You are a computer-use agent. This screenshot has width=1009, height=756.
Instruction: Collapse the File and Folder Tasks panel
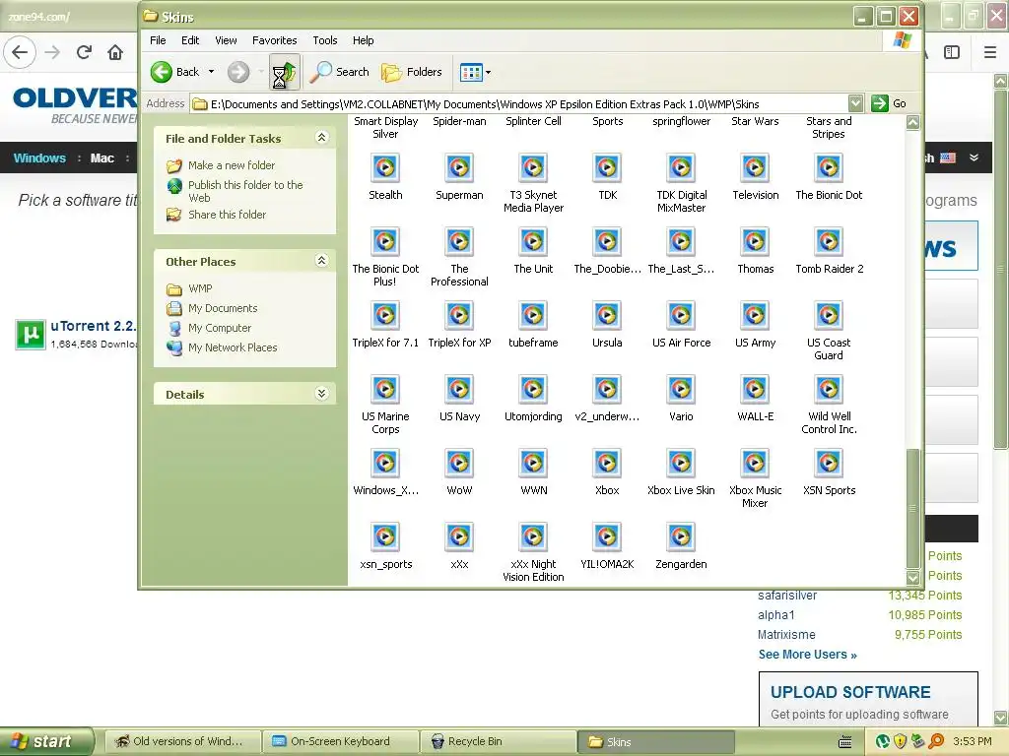coord(322,138)
